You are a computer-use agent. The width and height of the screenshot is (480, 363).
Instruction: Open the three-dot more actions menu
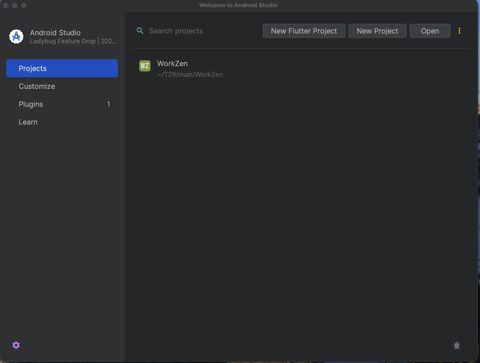click(459, 31)
